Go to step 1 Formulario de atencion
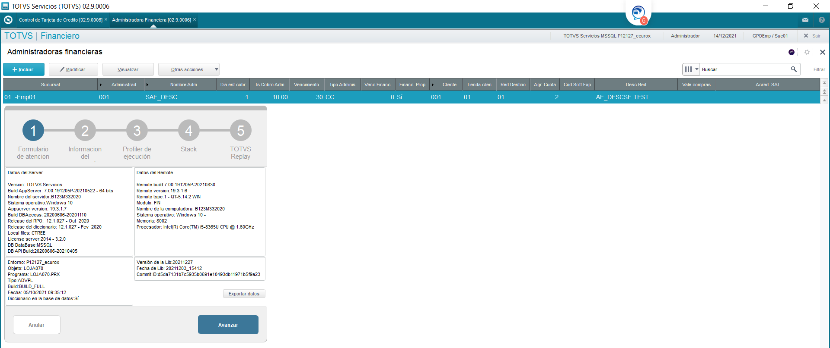 point(33,131)
